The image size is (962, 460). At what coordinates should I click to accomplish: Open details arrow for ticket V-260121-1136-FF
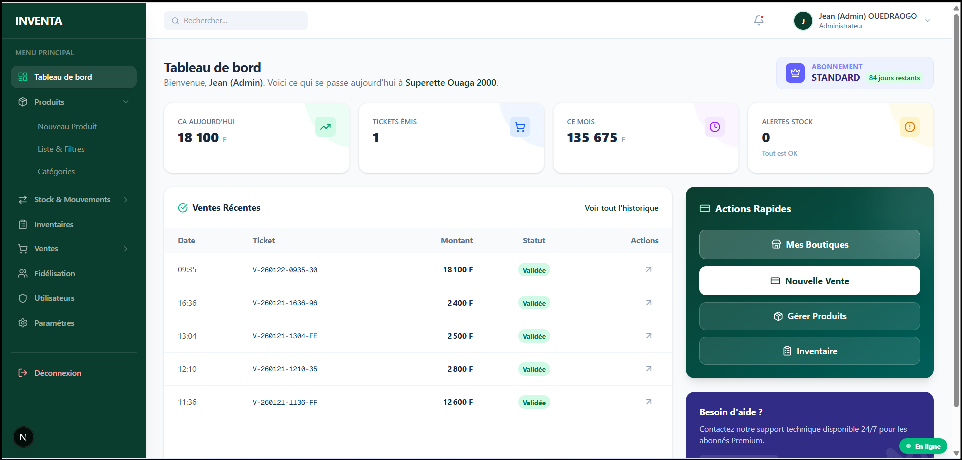(x=648, y=402)
